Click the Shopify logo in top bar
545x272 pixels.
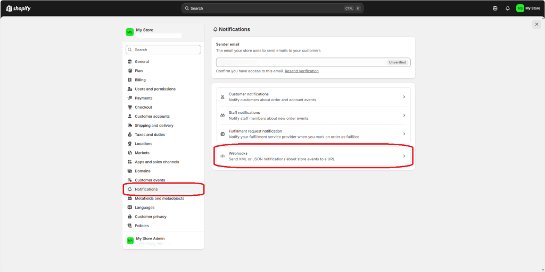click(x=19, y=8)
